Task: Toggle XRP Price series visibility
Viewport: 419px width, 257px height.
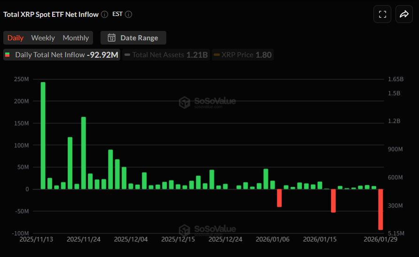Action: 242,55
